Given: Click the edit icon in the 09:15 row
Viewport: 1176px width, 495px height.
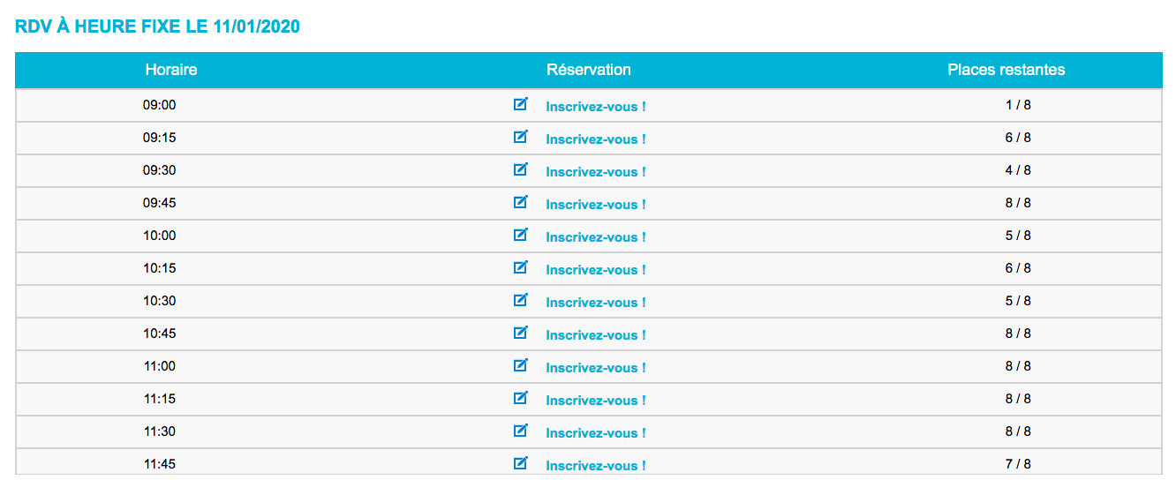Looking at the screenshot, I should [x=521, y=137].
